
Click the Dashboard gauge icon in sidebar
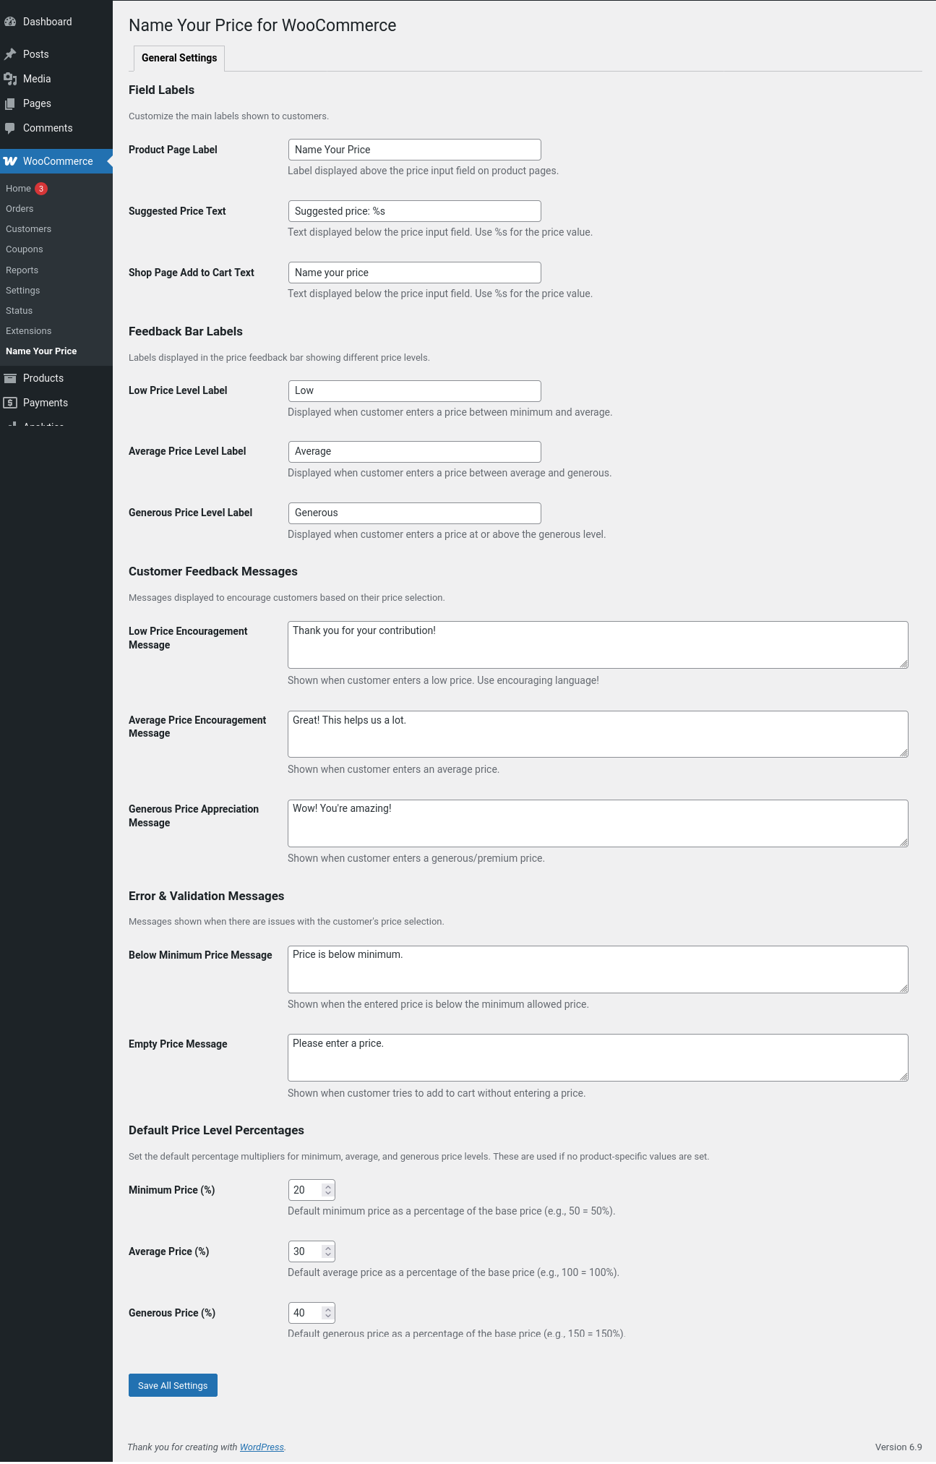pos(10,22)
